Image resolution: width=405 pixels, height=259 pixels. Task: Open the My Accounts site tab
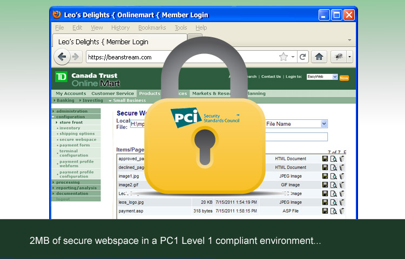click(x=71, y=93)
